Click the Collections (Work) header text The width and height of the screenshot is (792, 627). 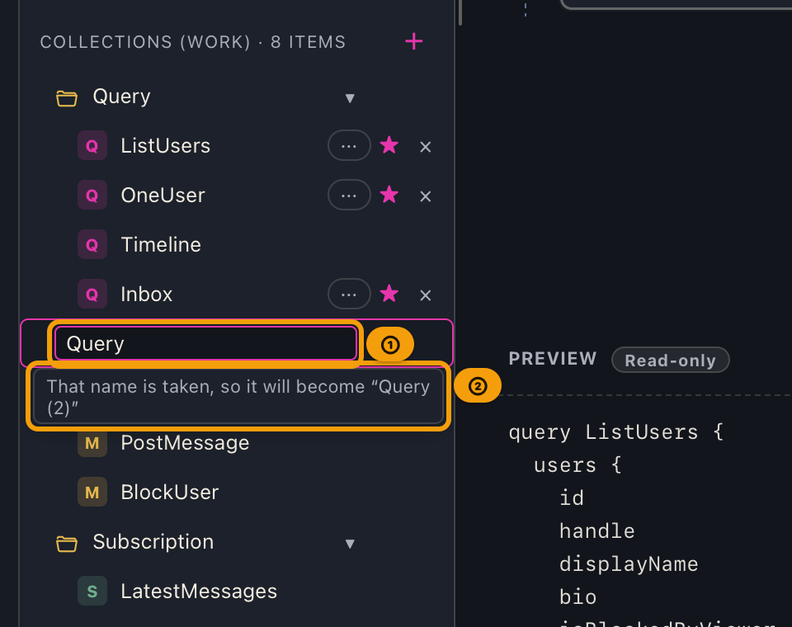(193, 42)
